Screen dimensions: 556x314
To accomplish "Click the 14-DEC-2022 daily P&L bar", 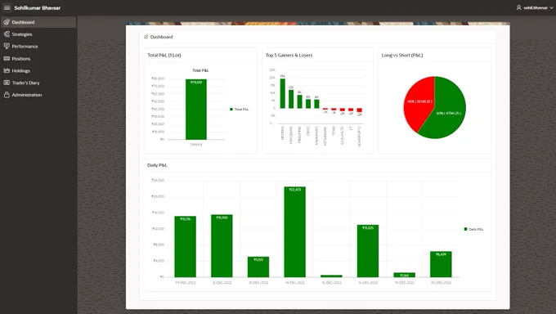I will (x=294, y=232).
